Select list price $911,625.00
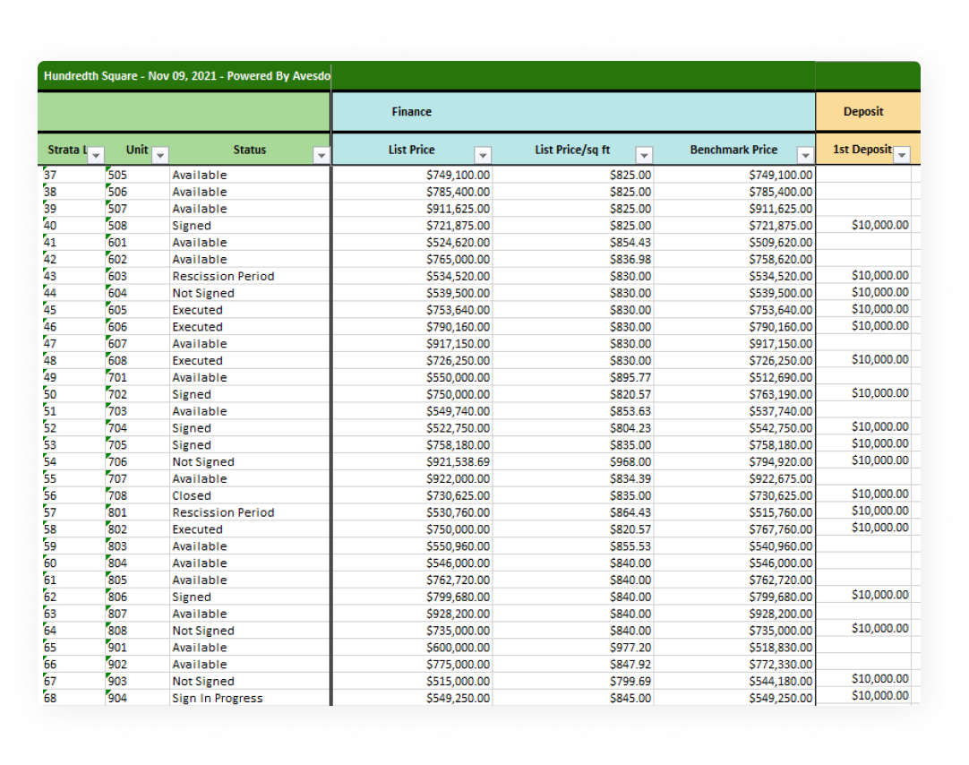Screen dimensions: 969x765 (x=413, y=209)
